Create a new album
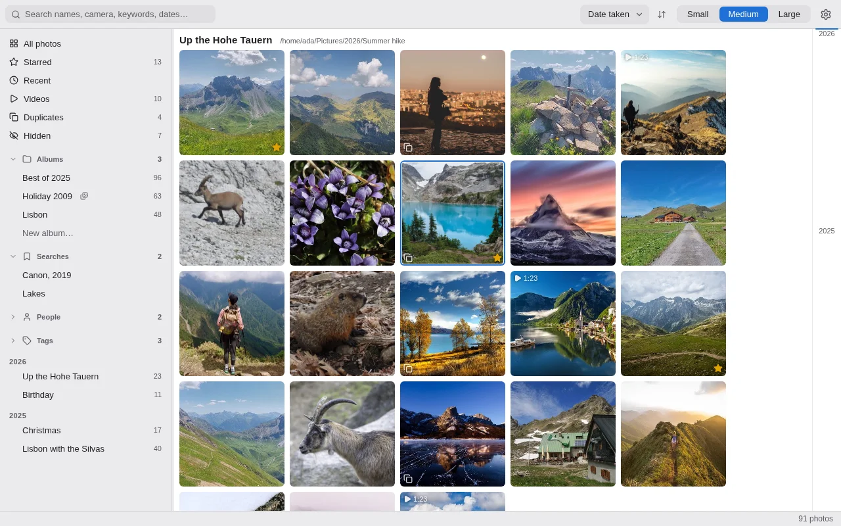841x526 pixels. point(85,233)
